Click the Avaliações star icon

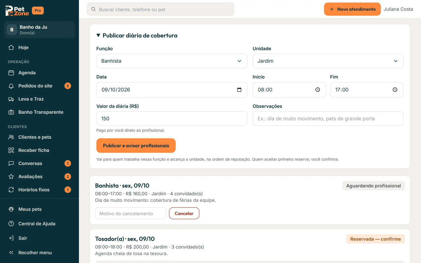point(11,176)
